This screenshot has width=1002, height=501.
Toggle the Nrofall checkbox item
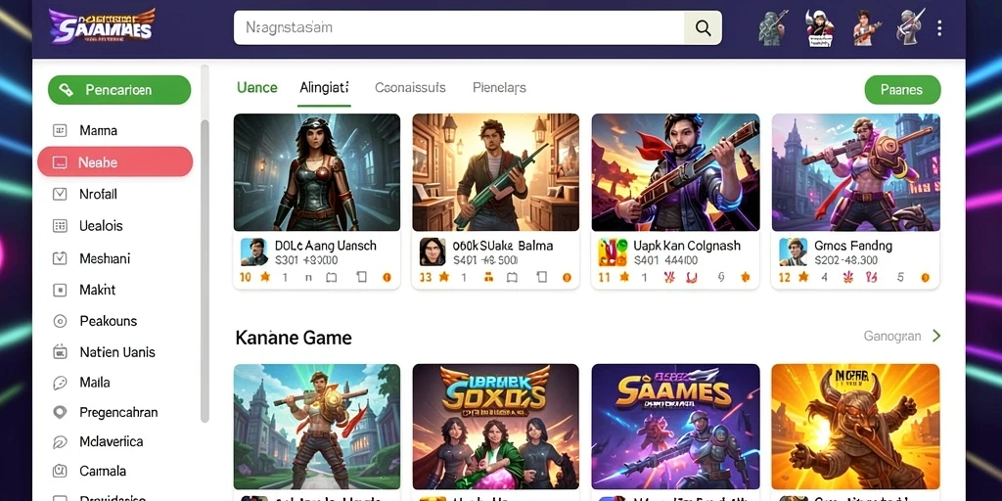pos(60,195)
